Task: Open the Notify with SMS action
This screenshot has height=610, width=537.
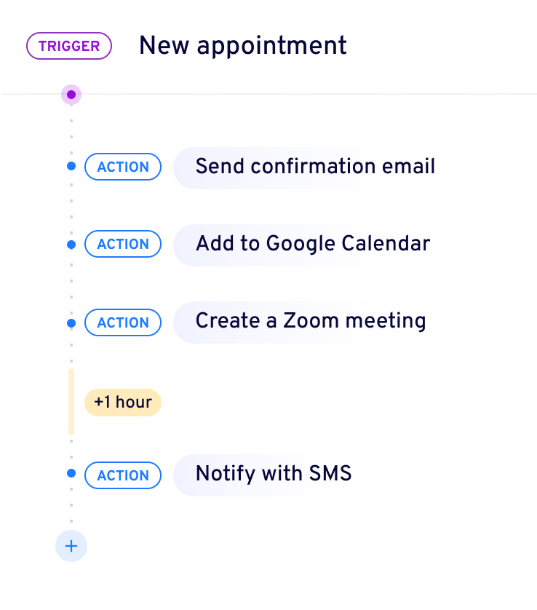Action: pyautogui.click(x=273, y=474)
